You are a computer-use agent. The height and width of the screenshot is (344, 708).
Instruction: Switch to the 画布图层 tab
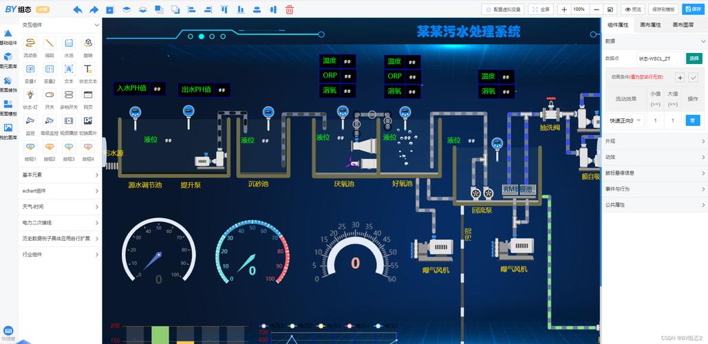pyautogui.click(x=683, y=25)
